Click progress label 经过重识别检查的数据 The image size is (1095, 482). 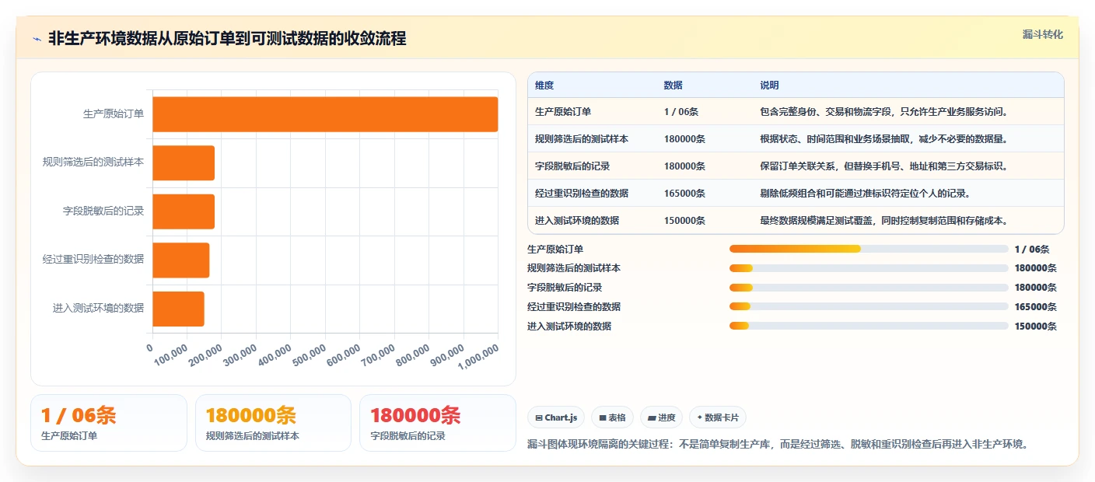pos(574,307)
